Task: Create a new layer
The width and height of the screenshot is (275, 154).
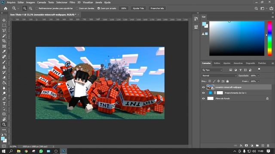Action: point(263,145)
